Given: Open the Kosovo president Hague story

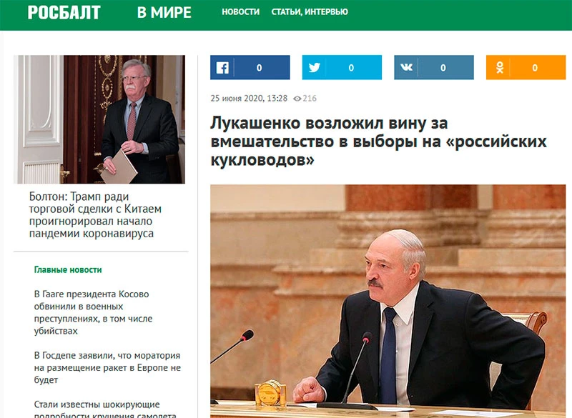Looking at the screenshot, I should click(x=93, y=312).
